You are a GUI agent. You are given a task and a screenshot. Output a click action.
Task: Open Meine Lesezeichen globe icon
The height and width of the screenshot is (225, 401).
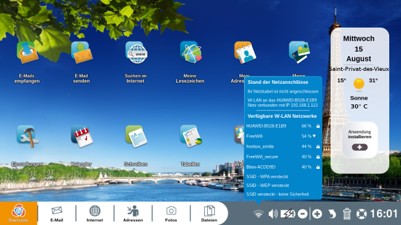click(x=191, y=53)
